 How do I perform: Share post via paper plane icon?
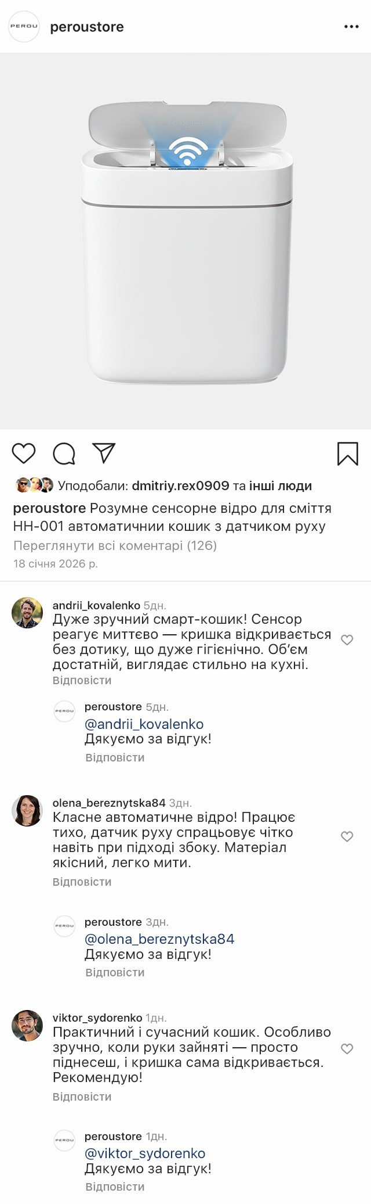[x=104, y=453]
